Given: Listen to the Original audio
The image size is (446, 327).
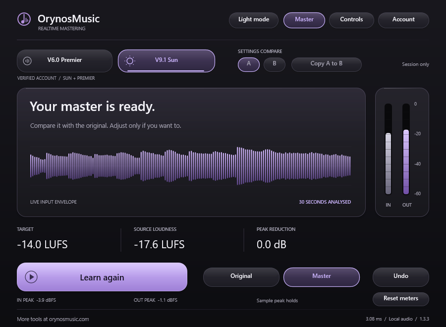Looking at the screenshot, I should click(241, 276).
